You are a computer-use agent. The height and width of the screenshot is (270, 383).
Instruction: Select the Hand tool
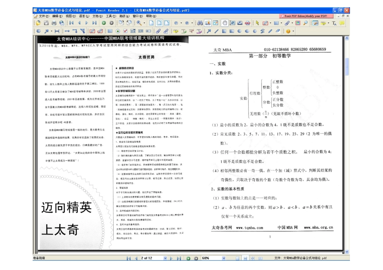[224, 23]
